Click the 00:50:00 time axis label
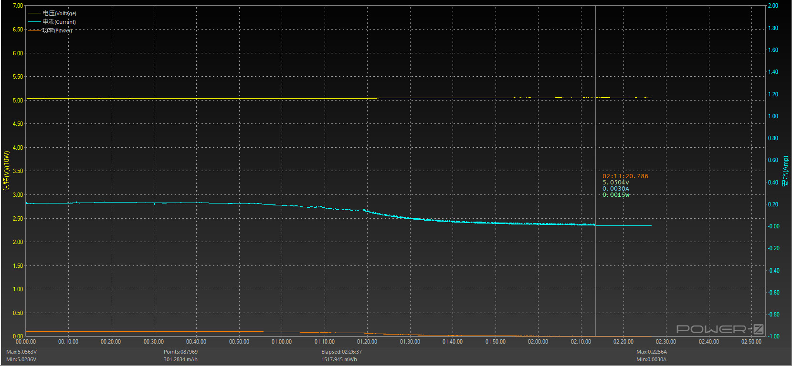 [x=239, y=342]
